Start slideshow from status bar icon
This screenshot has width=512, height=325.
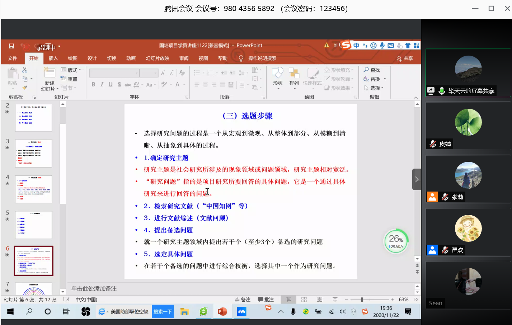coord(335,300)
